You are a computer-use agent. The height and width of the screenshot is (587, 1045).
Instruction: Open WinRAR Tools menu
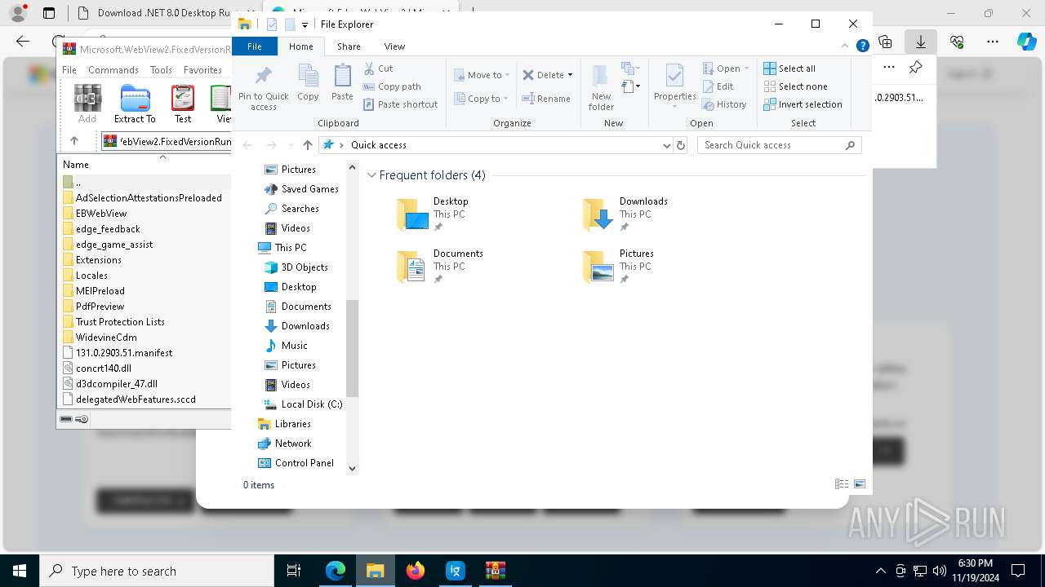pyautogui.click(x=161, y=70)
